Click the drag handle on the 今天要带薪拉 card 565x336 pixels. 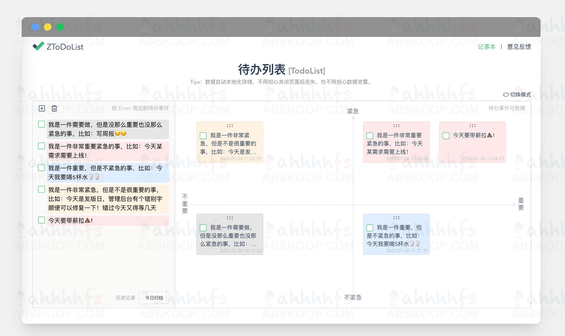point(472,126)
